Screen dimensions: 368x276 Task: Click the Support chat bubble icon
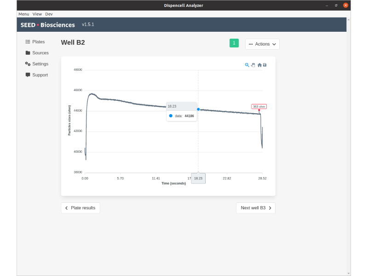click(28, 75)
